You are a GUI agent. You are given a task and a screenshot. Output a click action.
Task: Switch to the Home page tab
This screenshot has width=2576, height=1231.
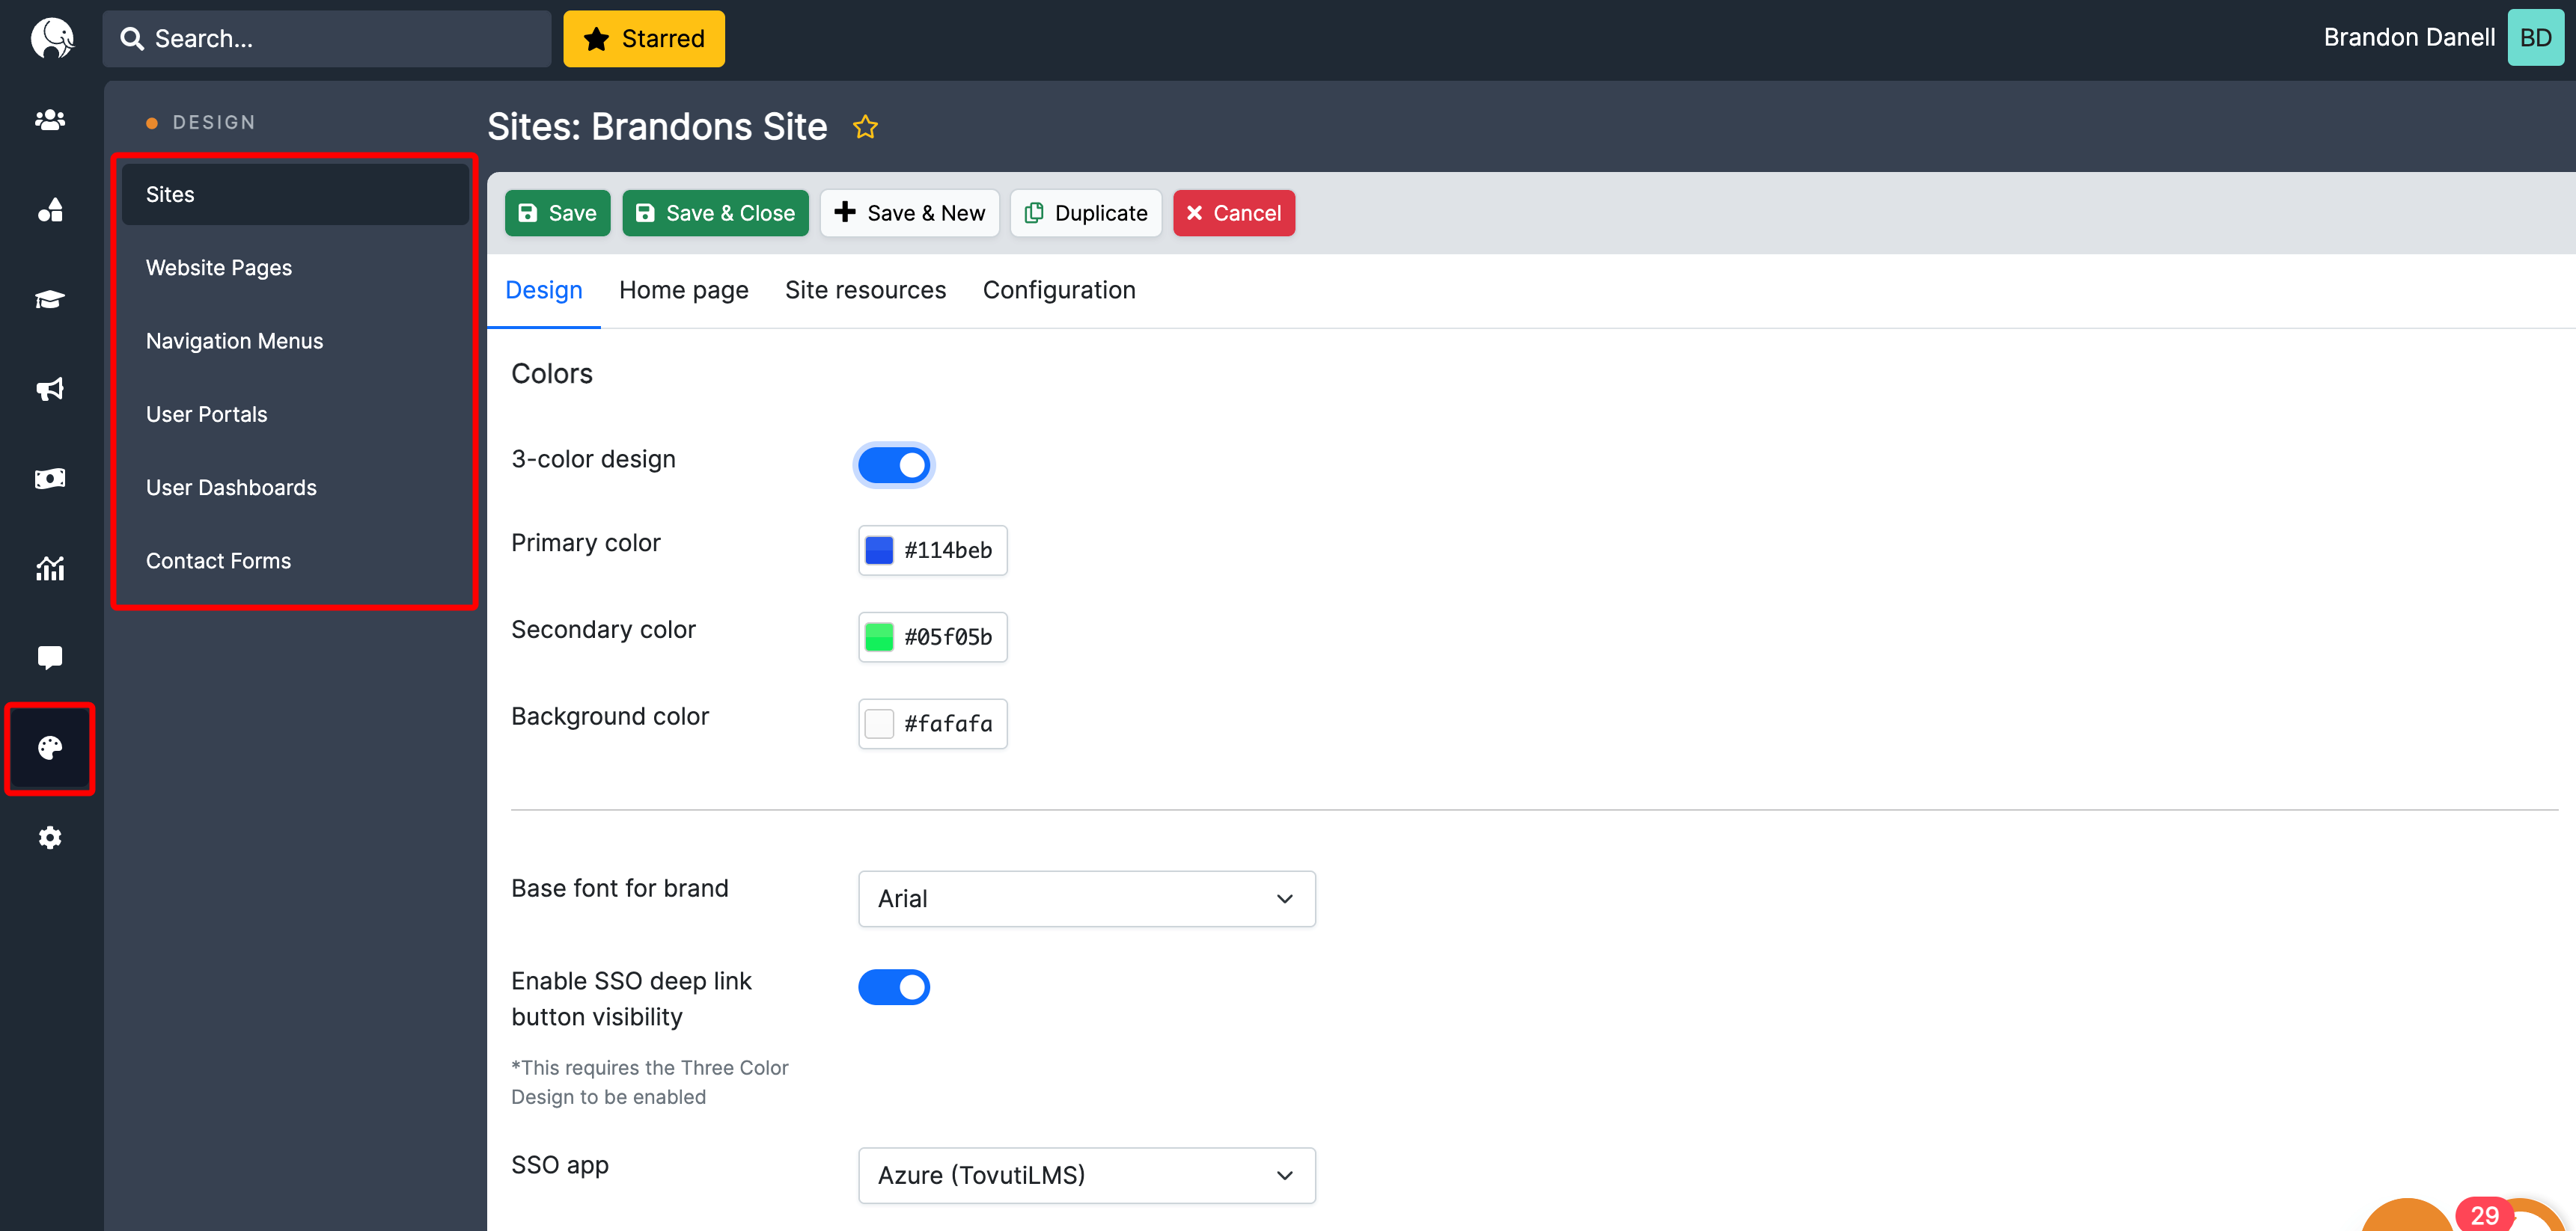coord(683,289)
